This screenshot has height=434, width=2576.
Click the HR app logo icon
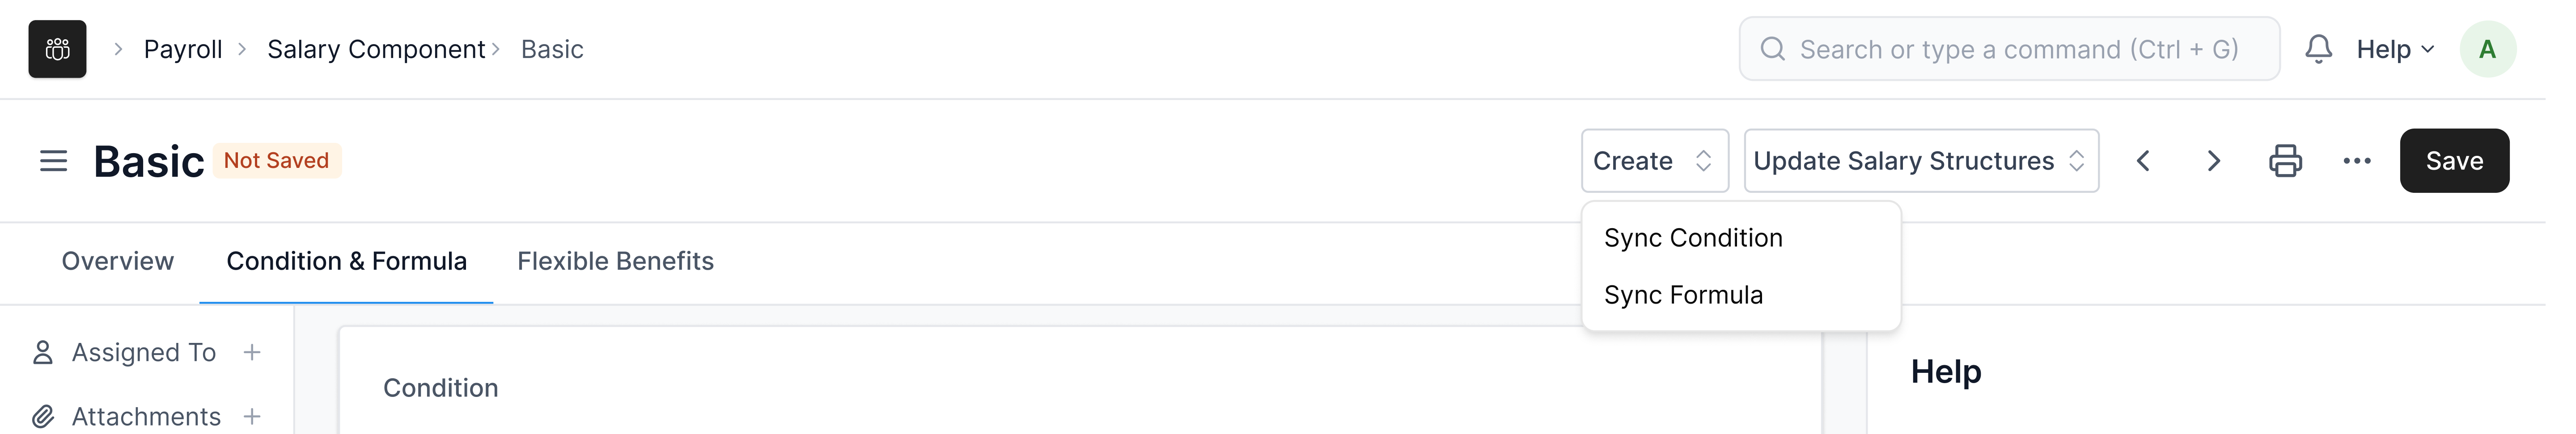pyautogui.click(x=57, y=49)
